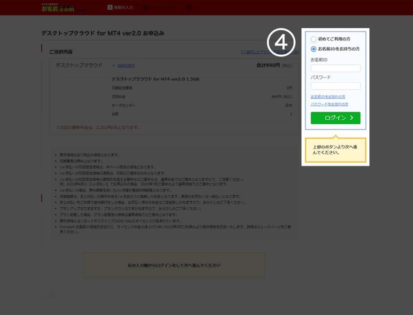413x315 pixels.
Task: Click the お名前.com logo in the header
Action: pos(58,8)
